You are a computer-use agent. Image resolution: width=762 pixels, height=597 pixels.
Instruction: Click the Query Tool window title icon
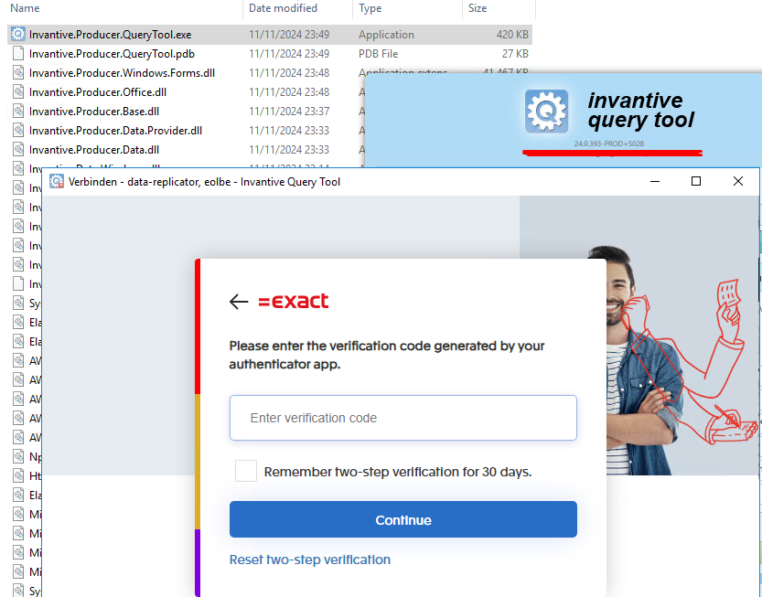(x=57, y=182)
